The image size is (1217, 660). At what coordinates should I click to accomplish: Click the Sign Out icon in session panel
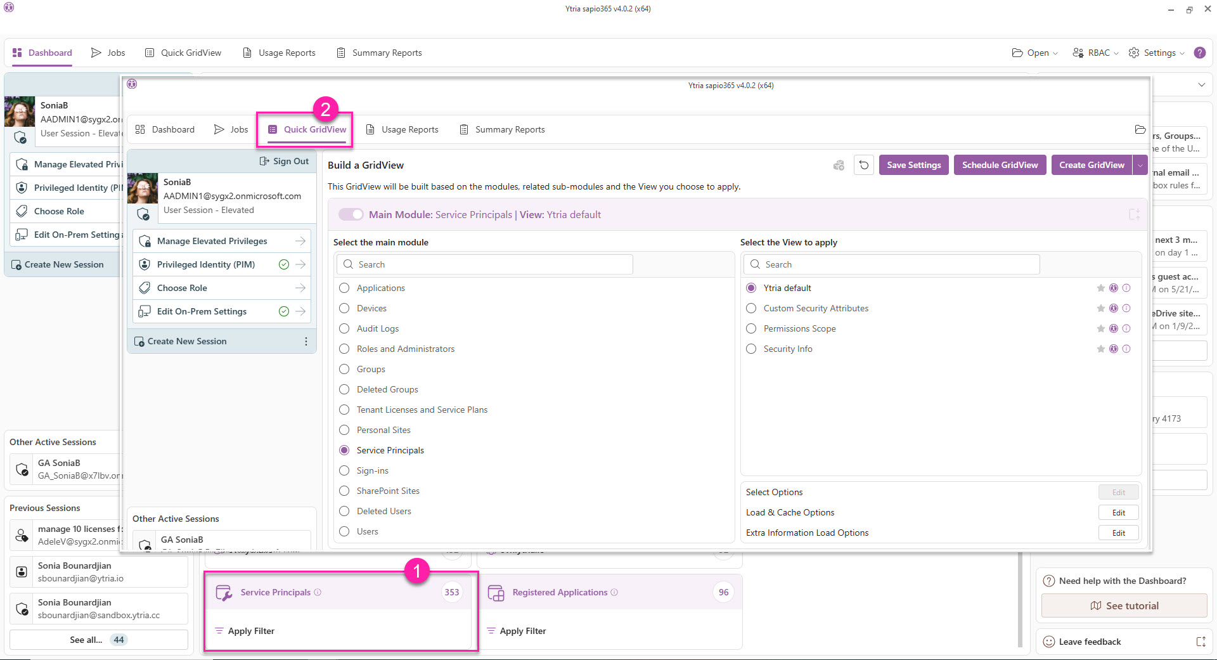point(264,161)
